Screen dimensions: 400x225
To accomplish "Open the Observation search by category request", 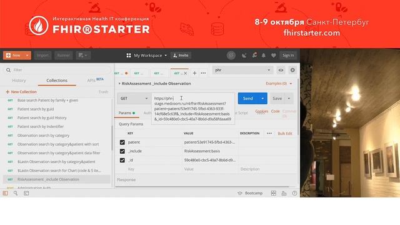I will 57,136.
